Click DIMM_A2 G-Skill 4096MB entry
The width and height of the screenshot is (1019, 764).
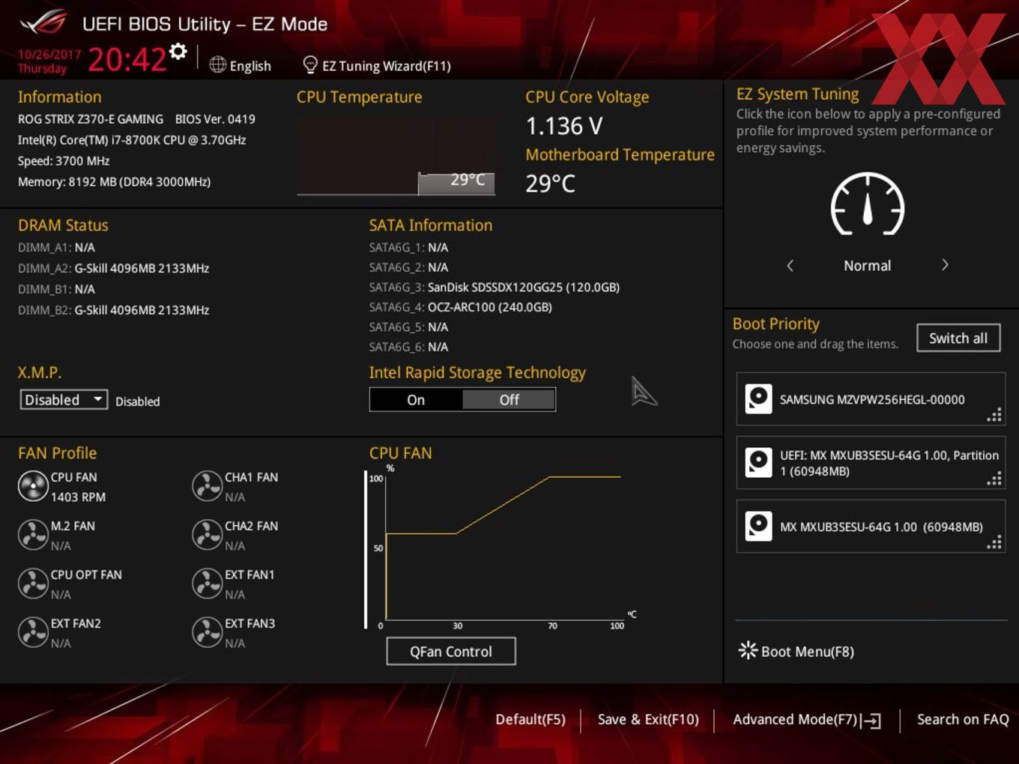(x=114, y=268)
